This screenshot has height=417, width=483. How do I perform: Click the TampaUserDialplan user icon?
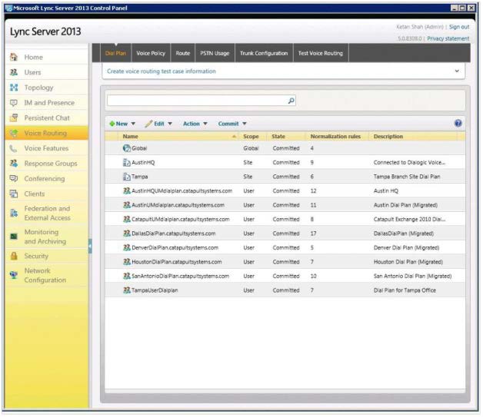(x=126, y=290)
